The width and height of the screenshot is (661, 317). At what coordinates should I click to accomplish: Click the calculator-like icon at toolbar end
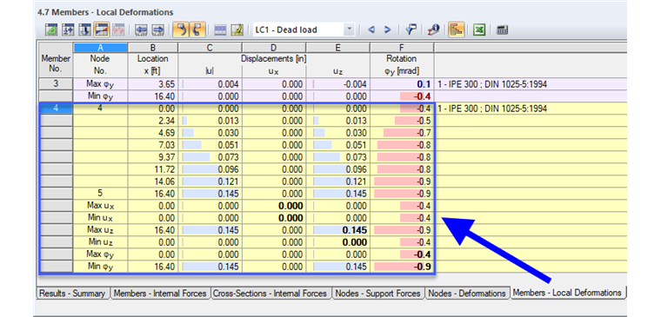tap(502, 30)
